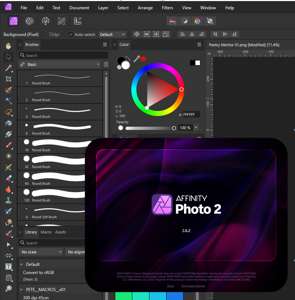Apply the Auto Colour adjustment
The width and height of the screenshot is (295, 300).
[197, 21]
